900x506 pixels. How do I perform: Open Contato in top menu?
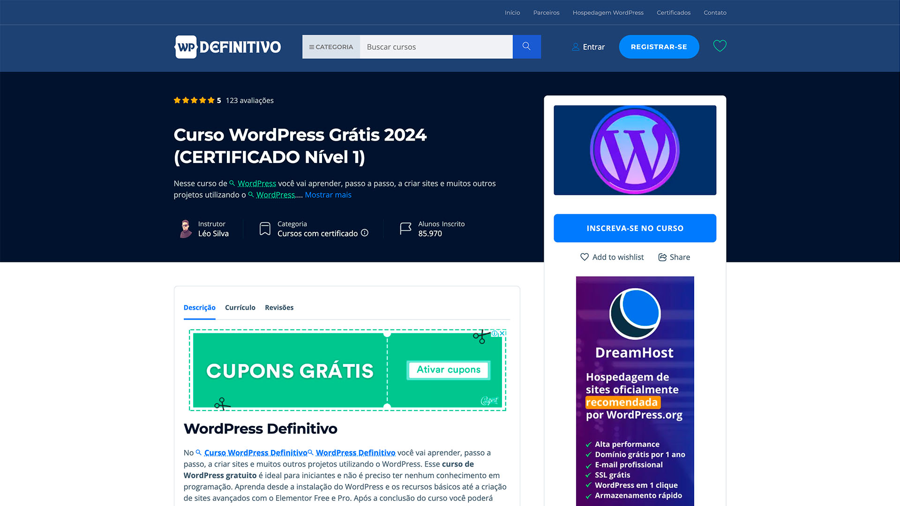coord(715,13)
